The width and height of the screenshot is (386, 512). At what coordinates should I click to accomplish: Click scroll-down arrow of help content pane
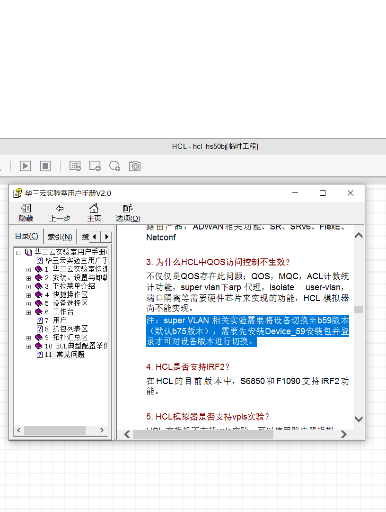coord(359,419)
